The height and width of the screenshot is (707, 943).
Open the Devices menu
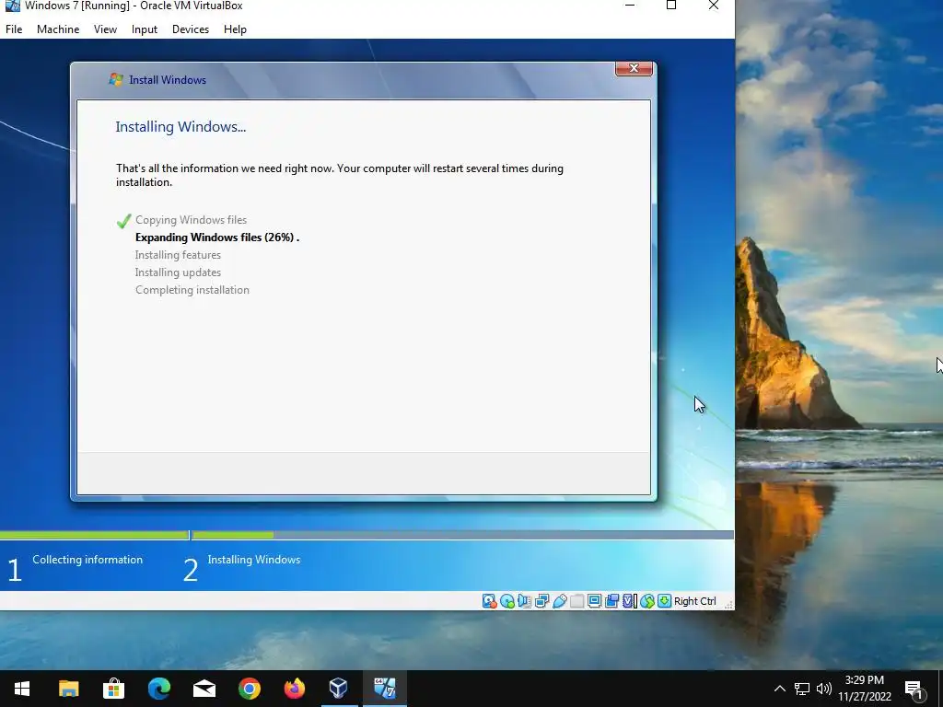pyautogui.click(x=191, y=29)
